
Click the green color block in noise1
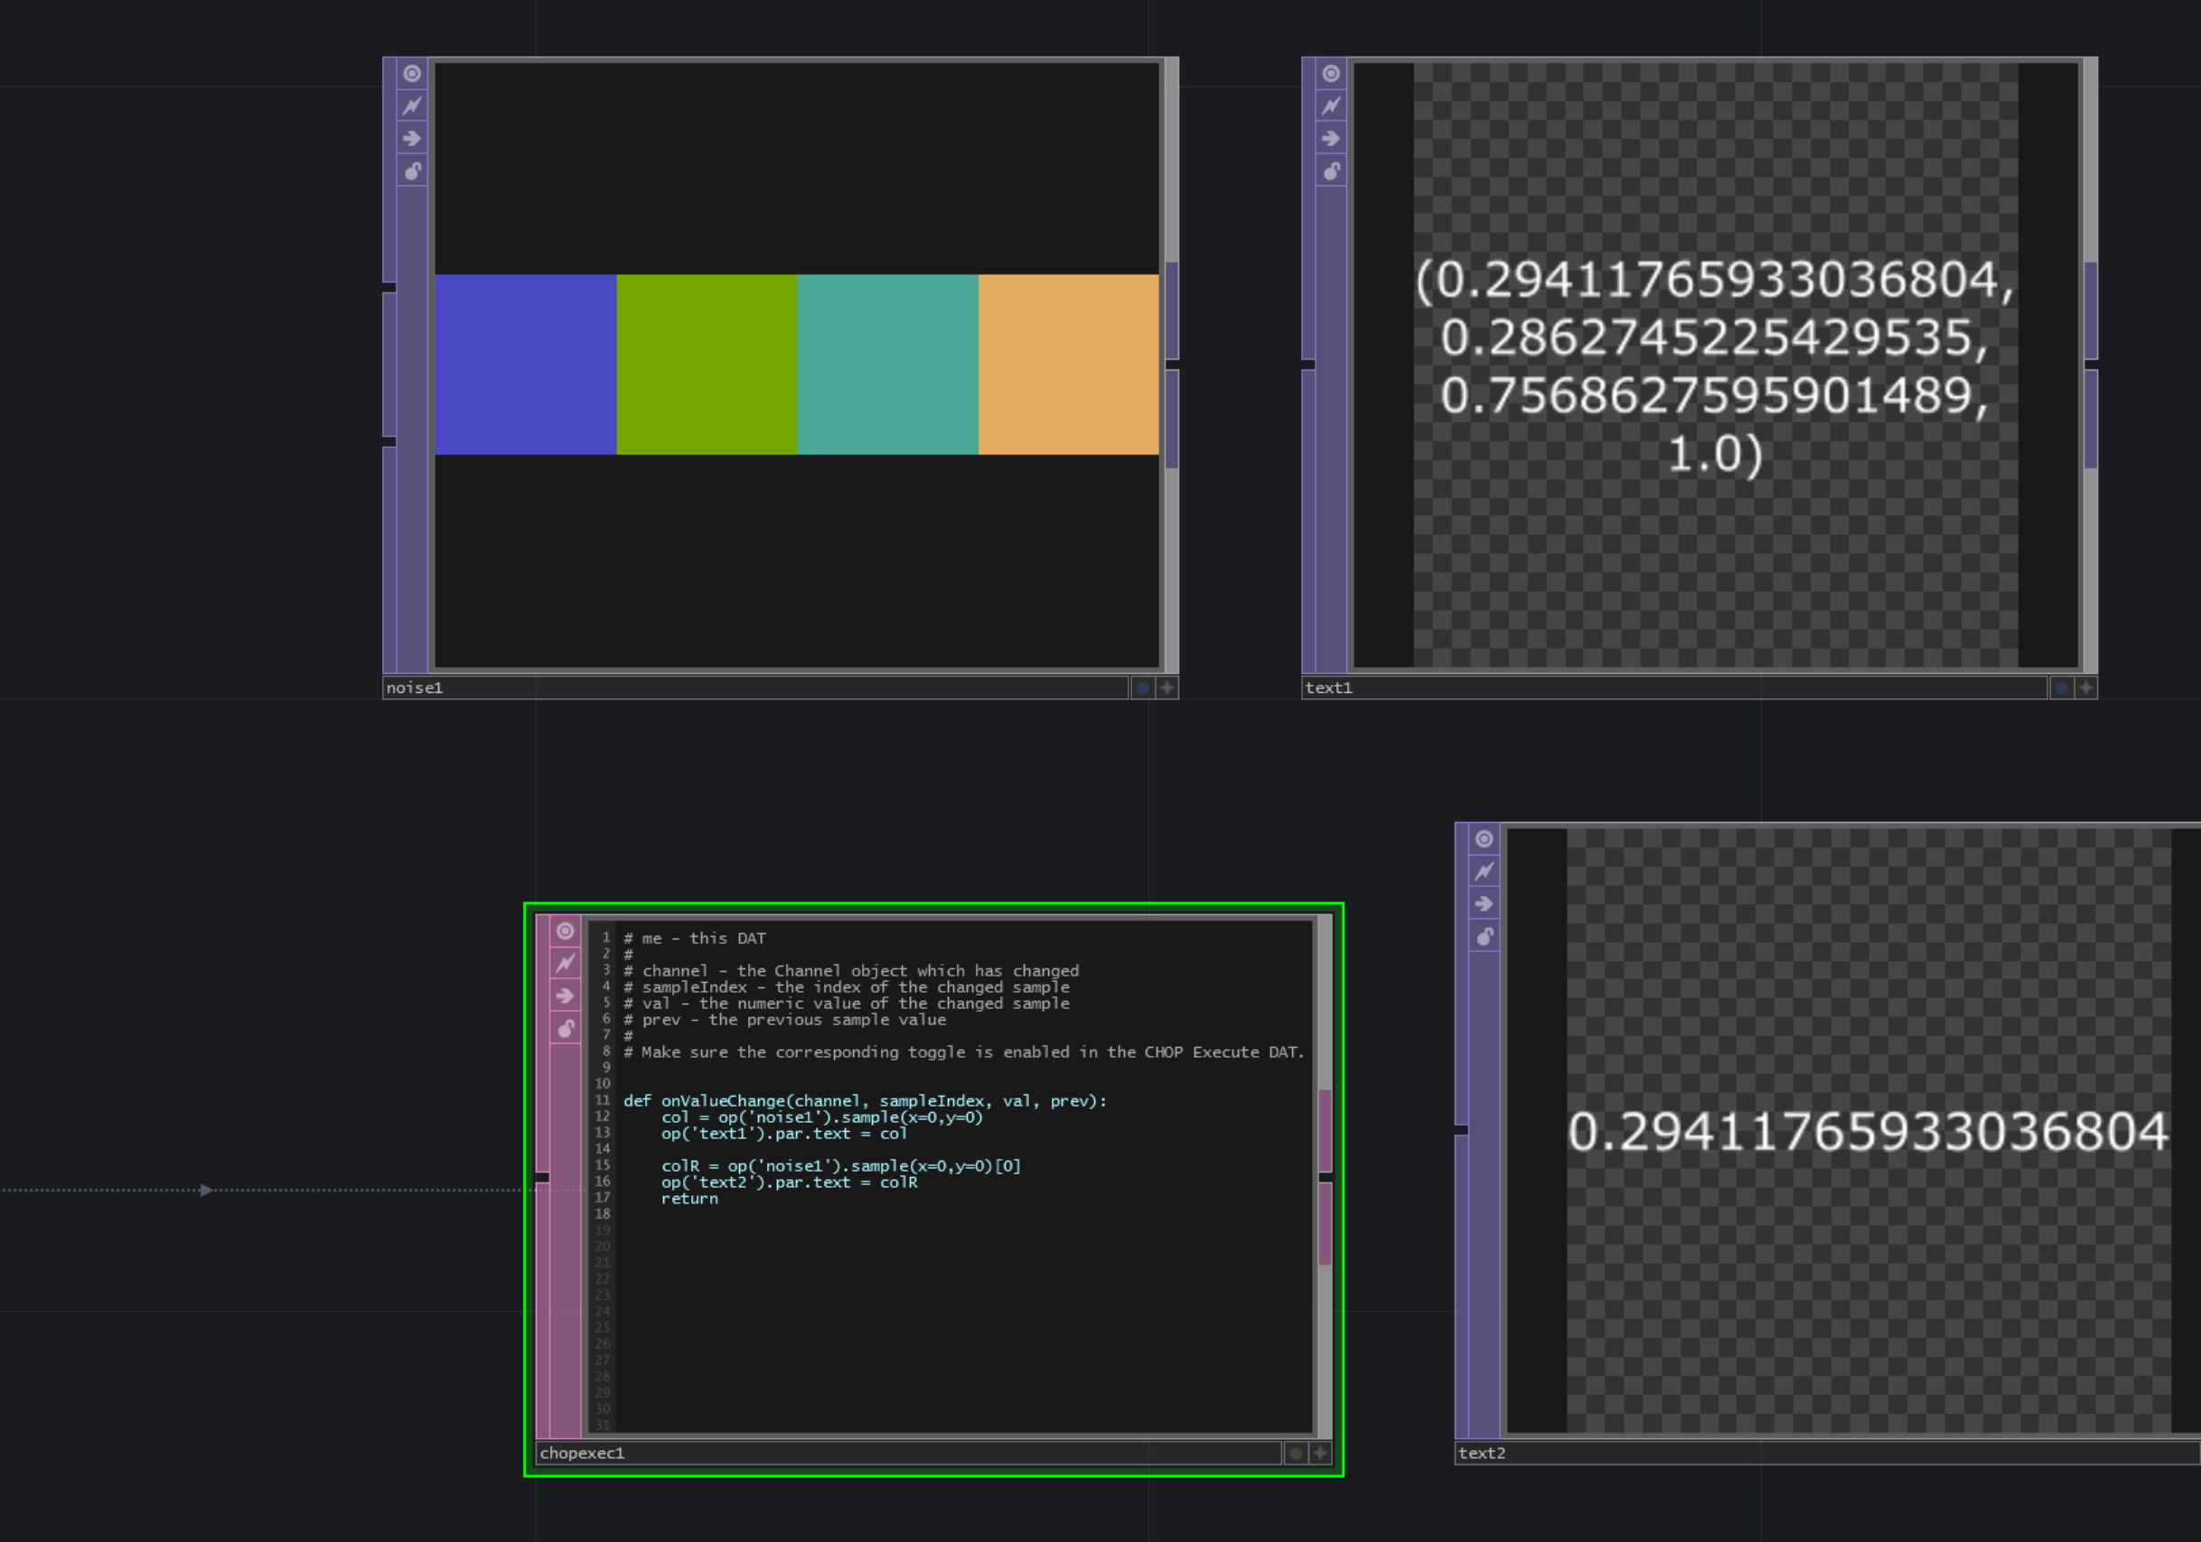[x=707, y=364]
